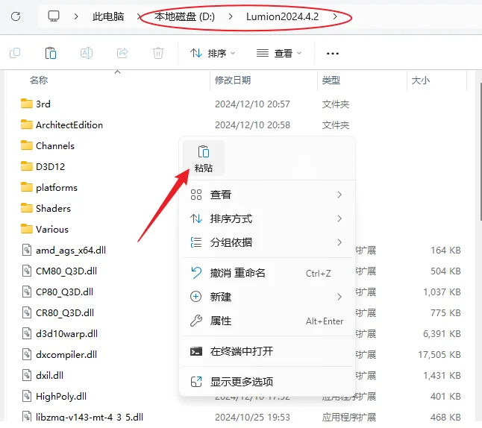Click the 1,037 KB size value
Image resolution: width=482 pixels, height=428 pixels.
coord(442,292)
